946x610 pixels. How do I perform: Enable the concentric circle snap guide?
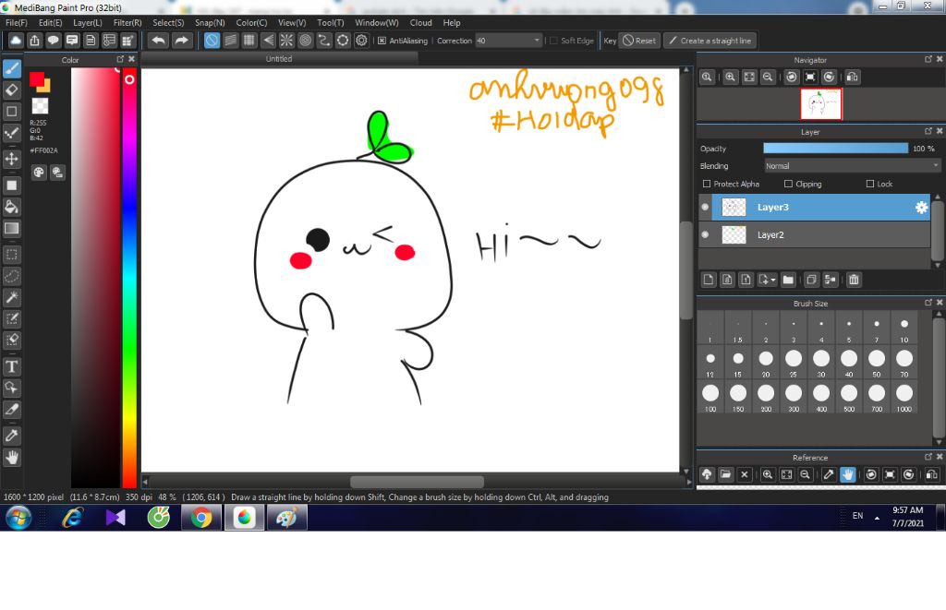coord(305,41)
